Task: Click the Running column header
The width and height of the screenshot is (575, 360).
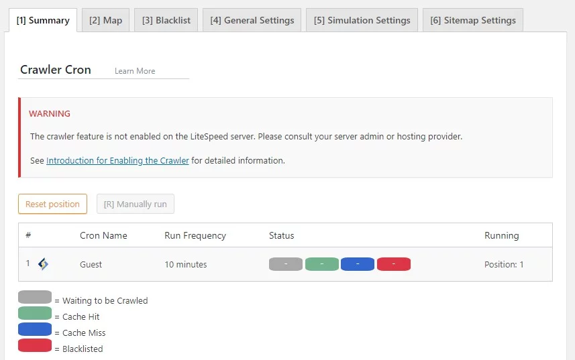Action: pyautogui.click(x=502, y=235)
